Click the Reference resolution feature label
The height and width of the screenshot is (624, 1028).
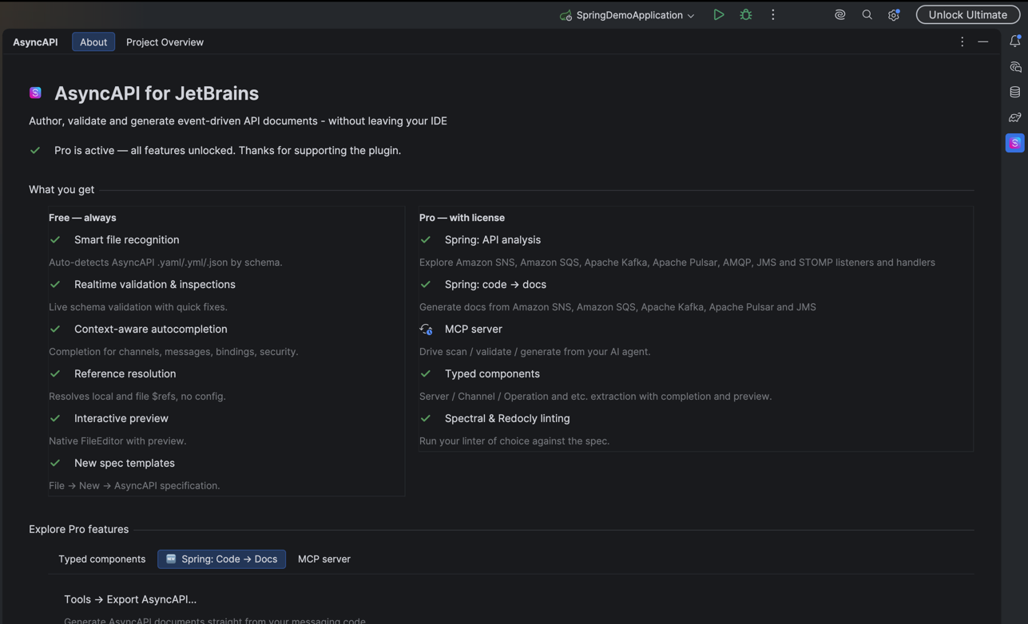(x=125, y=373)
